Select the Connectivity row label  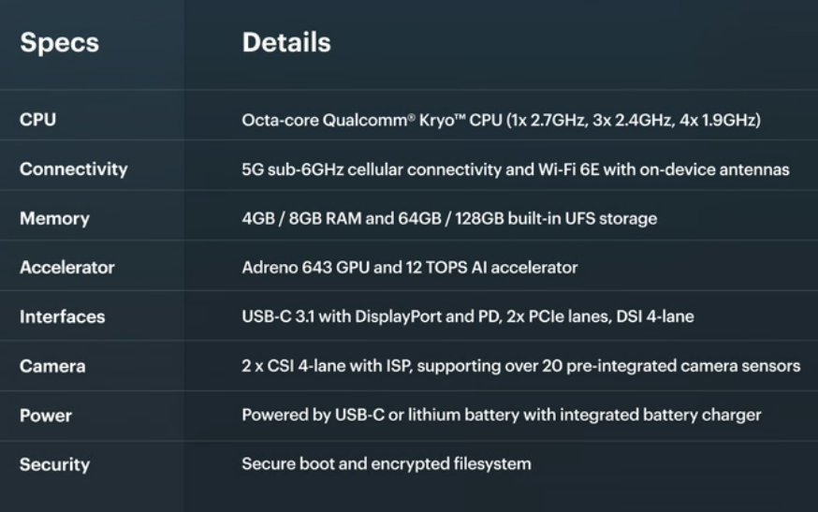pos(74,169)
